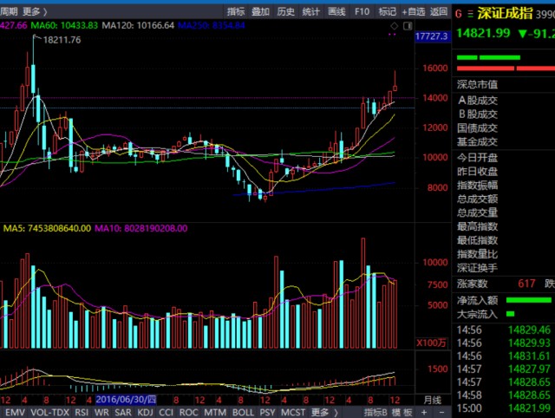Click the 画线 drawing tool button
The width and height of the screenshot is (555, 418).
pos(337,11)
